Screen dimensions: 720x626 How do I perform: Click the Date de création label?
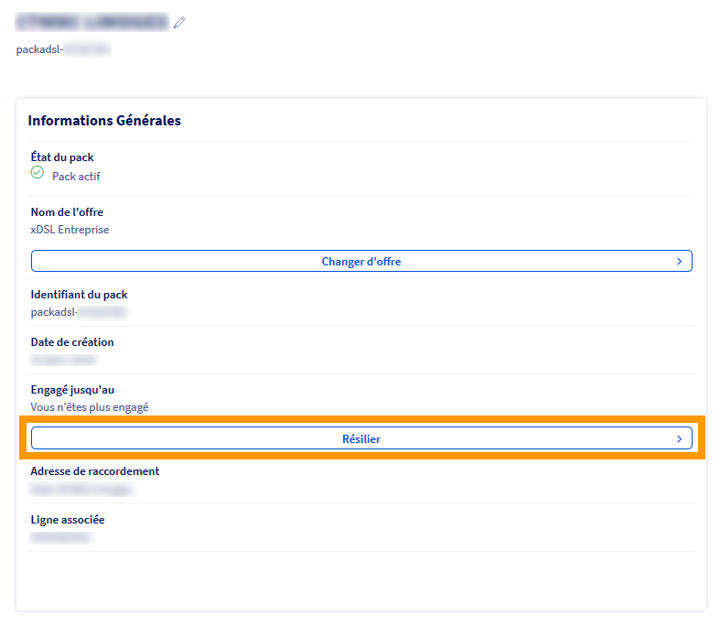(x=72, y=342)
